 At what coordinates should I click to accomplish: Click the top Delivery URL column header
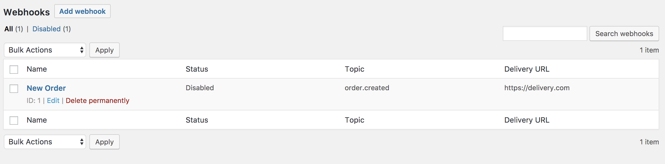(527, 69)
